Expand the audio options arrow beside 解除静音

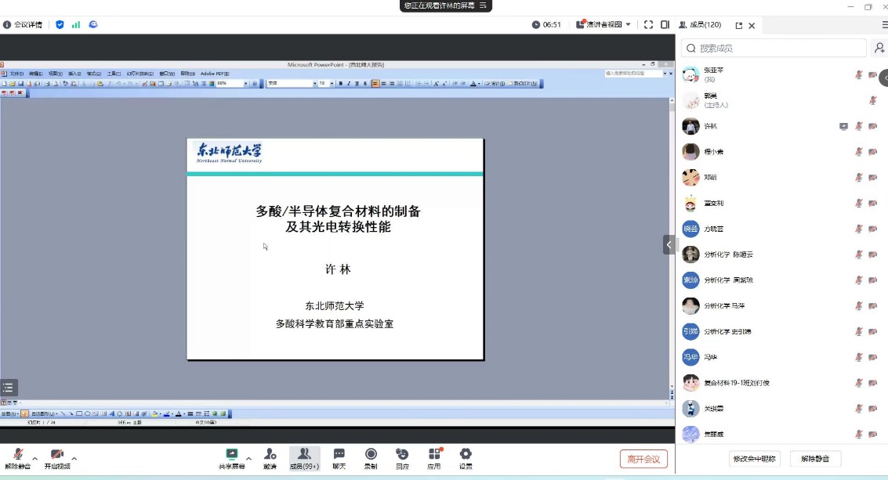tap(34, 459)
